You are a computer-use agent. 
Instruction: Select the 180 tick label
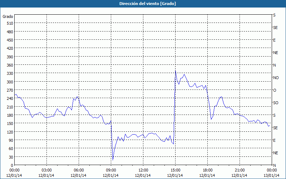(10, 115)
